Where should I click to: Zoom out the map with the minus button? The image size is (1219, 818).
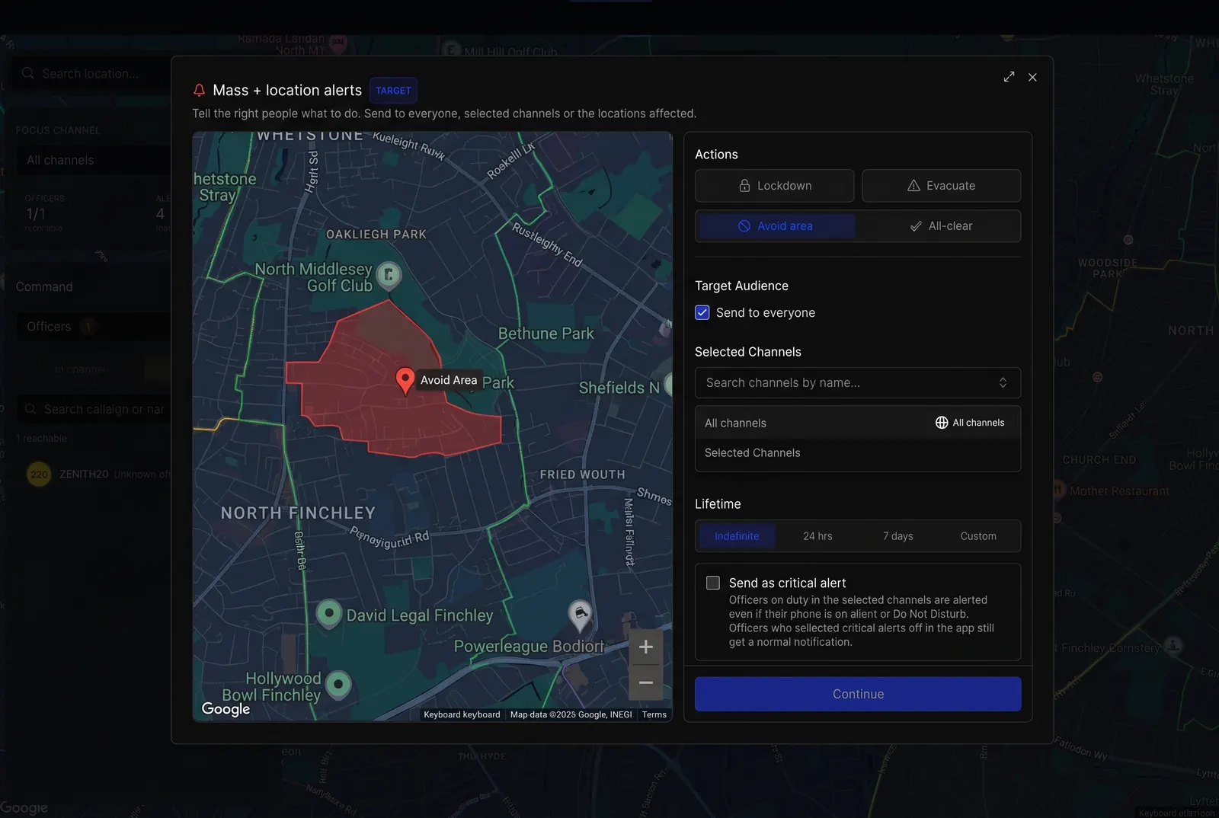(645, 682)
